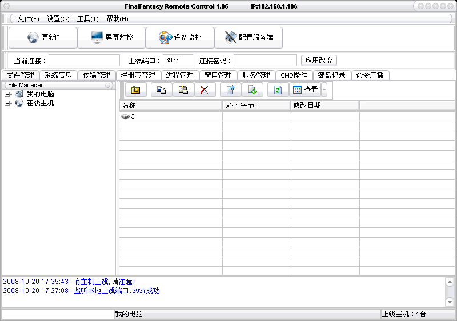Click the download file icon
This screenshot has height=321, width=457.
click(252, 90)
